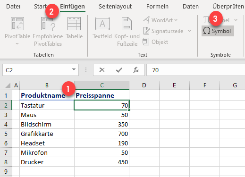Open the Formeln tab
Viewport: 245px width, 177px height.
coord(157,7)
